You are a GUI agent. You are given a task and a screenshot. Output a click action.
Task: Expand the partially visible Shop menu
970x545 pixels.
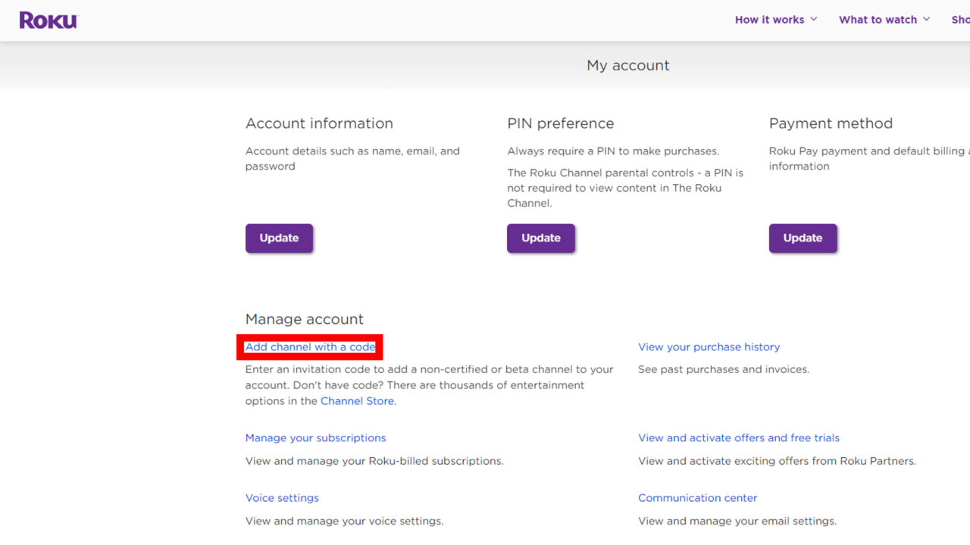point(961,20)
